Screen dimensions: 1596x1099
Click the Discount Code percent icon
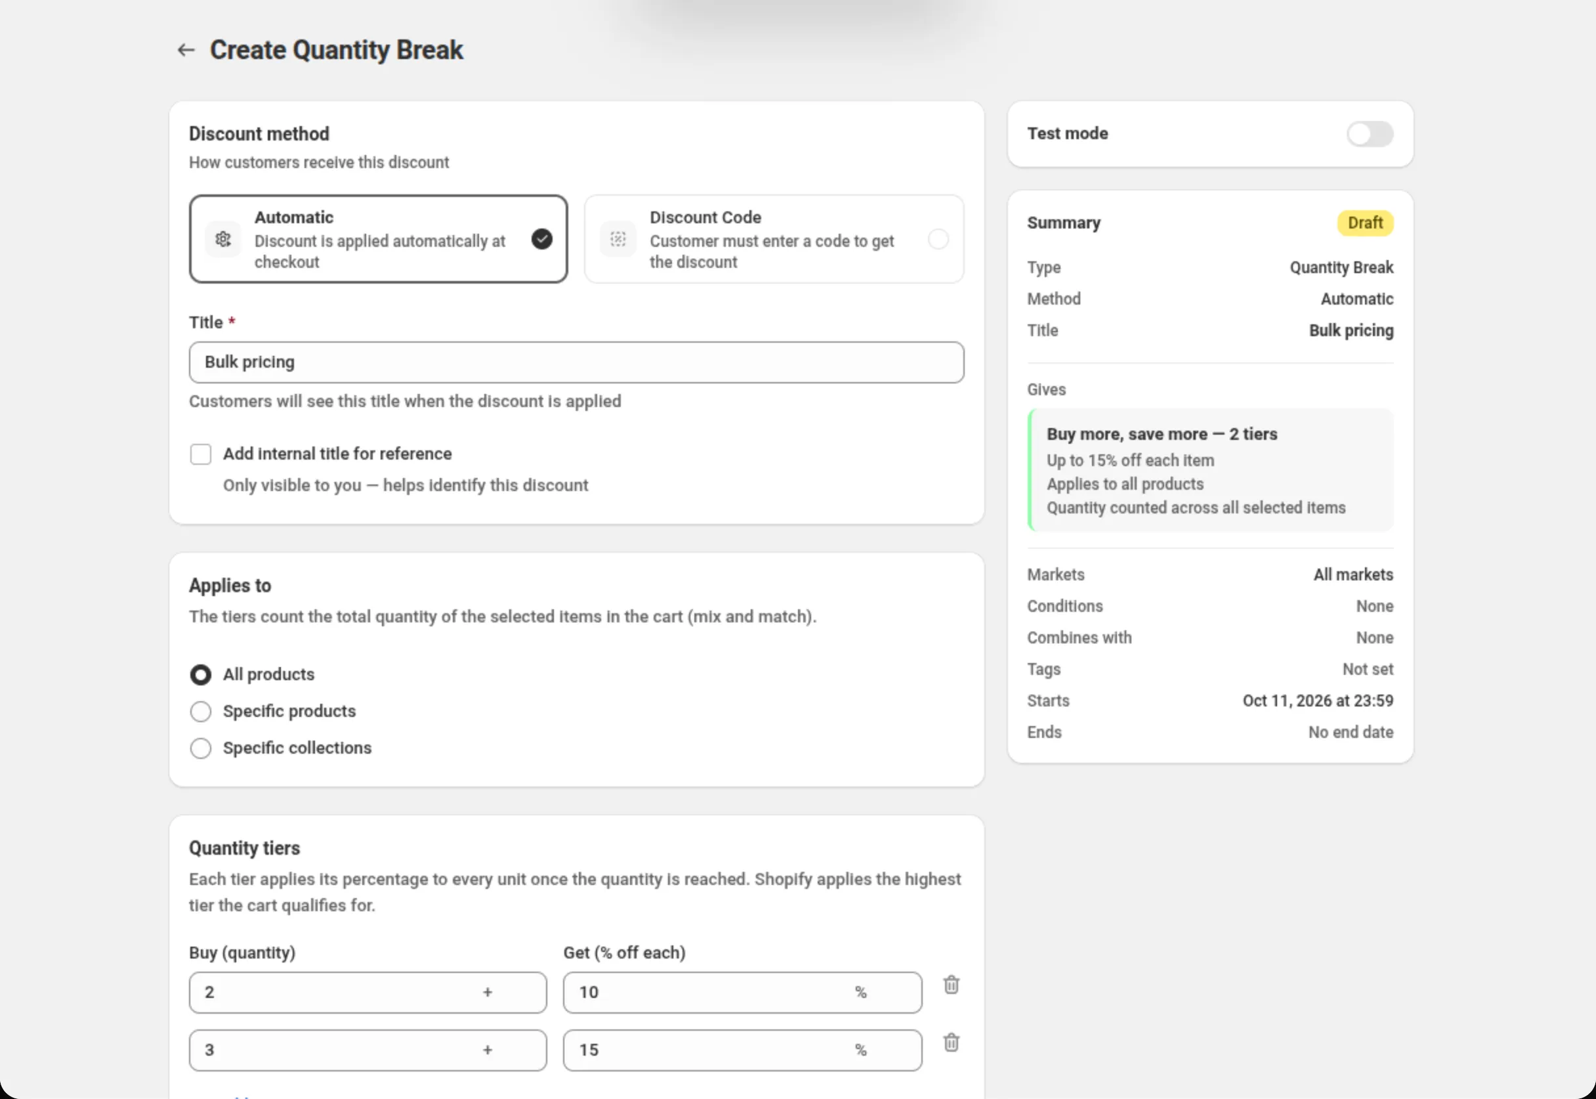tap(618, 239)
